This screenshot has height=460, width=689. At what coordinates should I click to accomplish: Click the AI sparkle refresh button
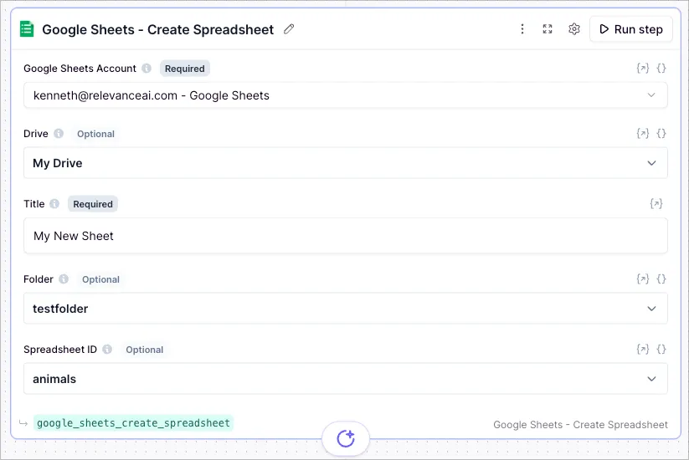346,438
